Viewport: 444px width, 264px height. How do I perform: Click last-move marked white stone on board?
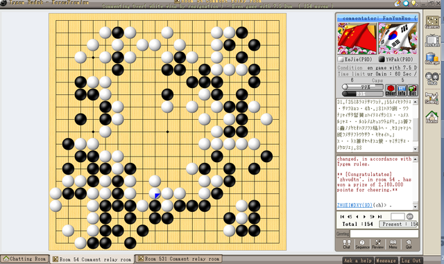click(155, 193)
